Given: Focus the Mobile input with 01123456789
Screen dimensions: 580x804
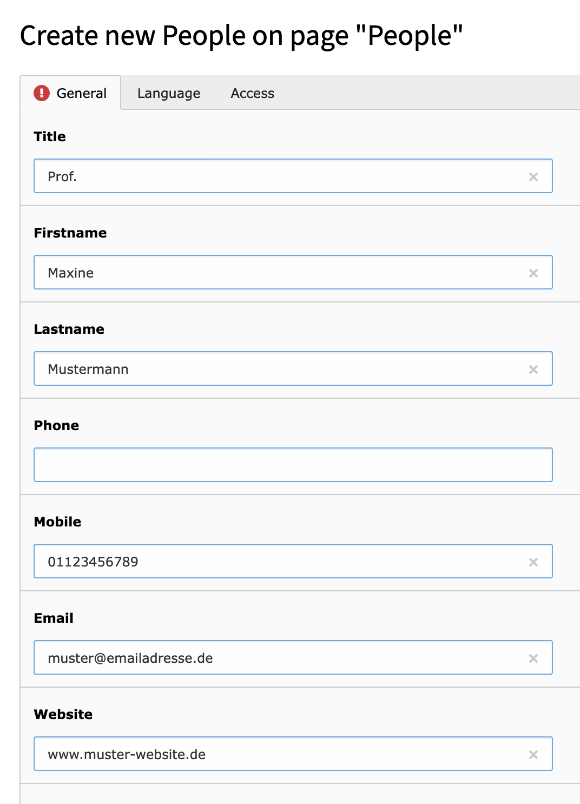Looking at the screenshot, I should click(x=293, y=561).
